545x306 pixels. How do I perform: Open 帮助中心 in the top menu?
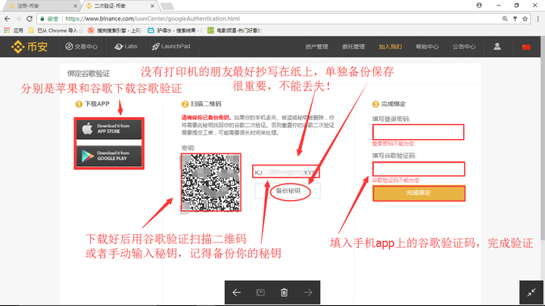427,47
